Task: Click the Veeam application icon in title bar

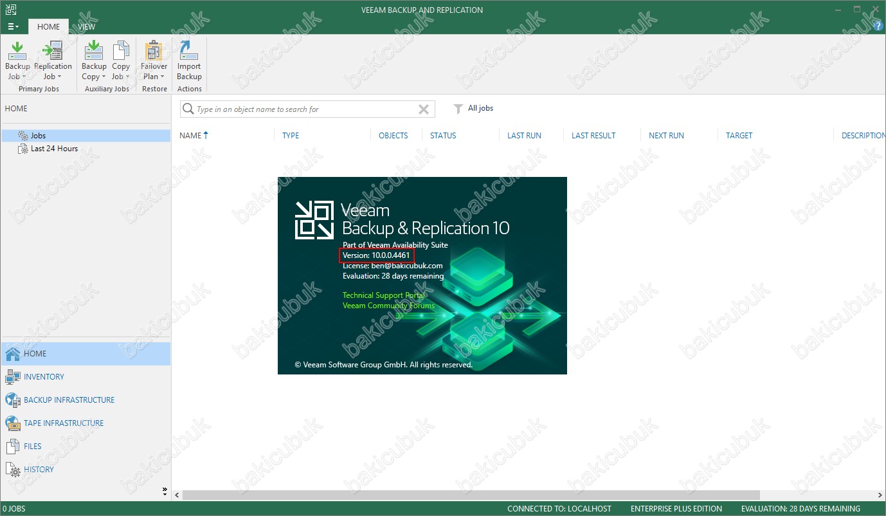Action: pos(10,9)
